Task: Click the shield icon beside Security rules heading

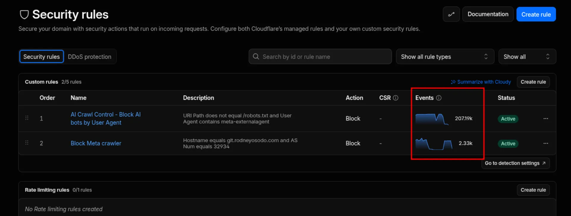Action: click(24, 15)
